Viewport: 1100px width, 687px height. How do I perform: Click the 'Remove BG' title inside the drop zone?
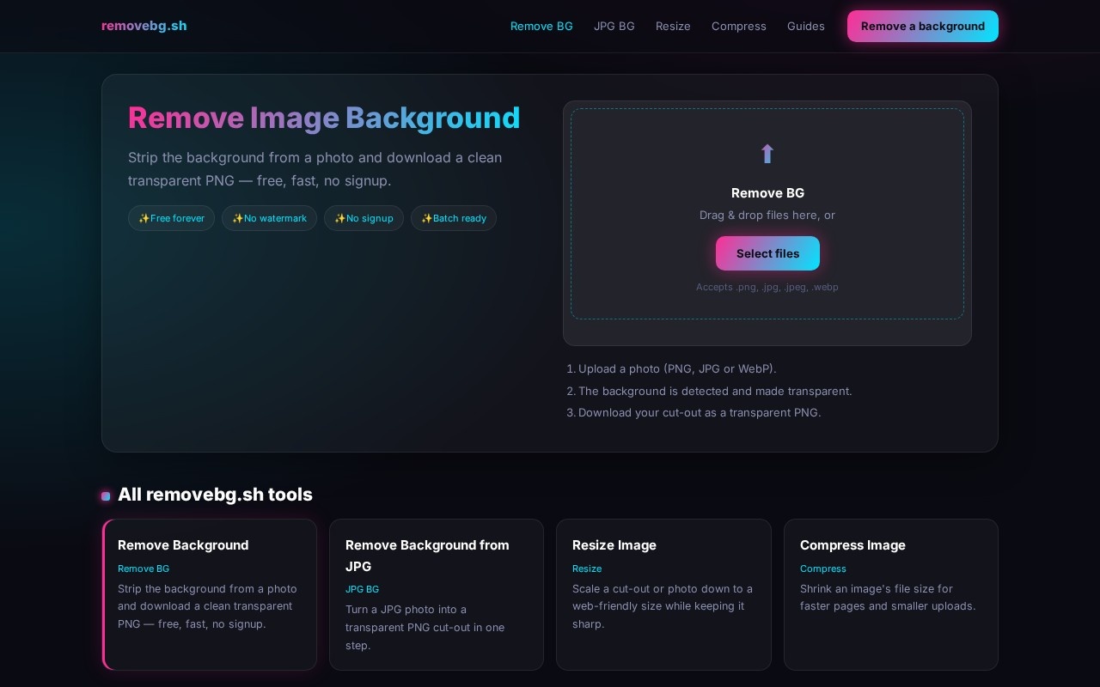(x=767, y=193)
